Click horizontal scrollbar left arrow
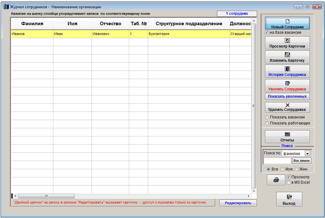Image resolution: width=325 pixels, height=218 pixels. (15, 196)
